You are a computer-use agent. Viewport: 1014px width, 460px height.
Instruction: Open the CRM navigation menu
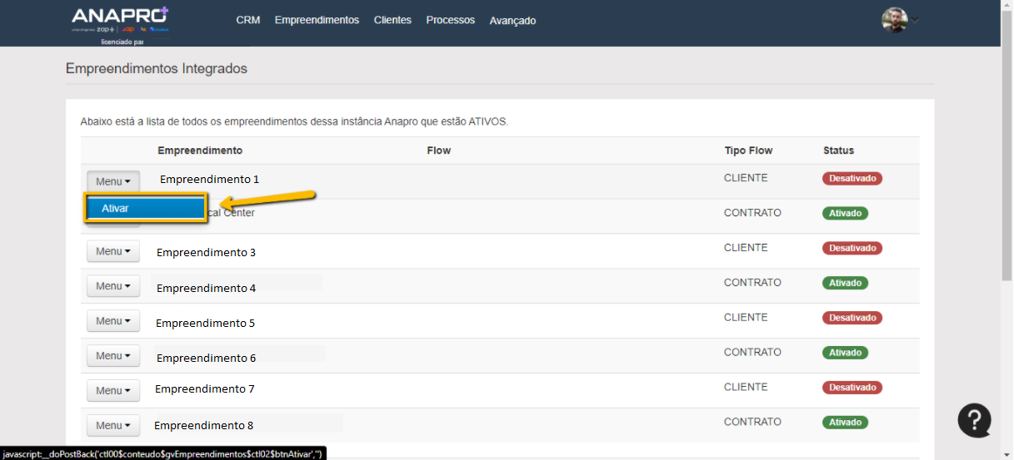248,20
